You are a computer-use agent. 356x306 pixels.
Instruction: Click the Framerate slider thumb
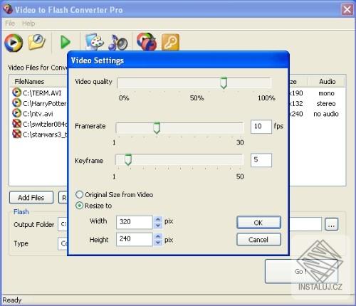(x=157, y=128)
